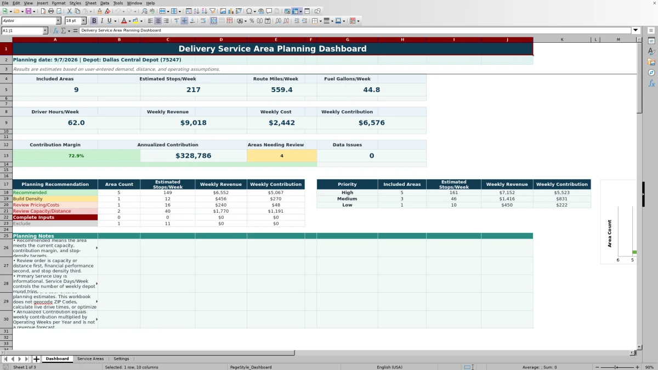This screenshot has width=658, height=370.
Task: Open Font Color dropdown arrow
Action: [x=131, y=21]
